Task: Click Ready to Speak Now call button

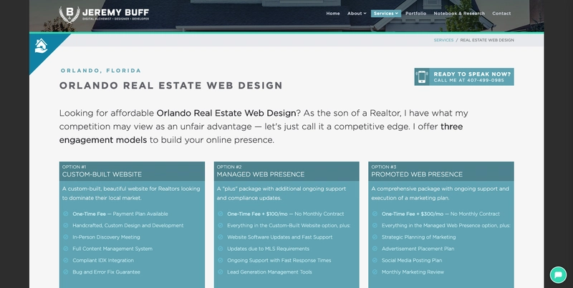Action: pos(464,77)
